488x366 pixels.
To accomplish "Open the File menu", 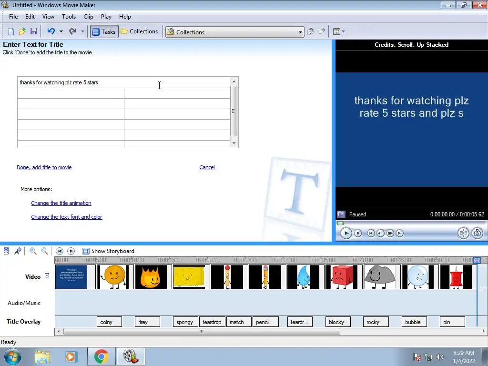I will point(13,17).
